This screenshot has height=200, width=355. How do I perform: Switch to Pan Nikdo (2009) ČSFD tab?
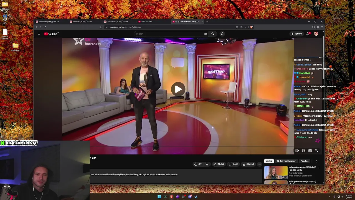[51, 22]
